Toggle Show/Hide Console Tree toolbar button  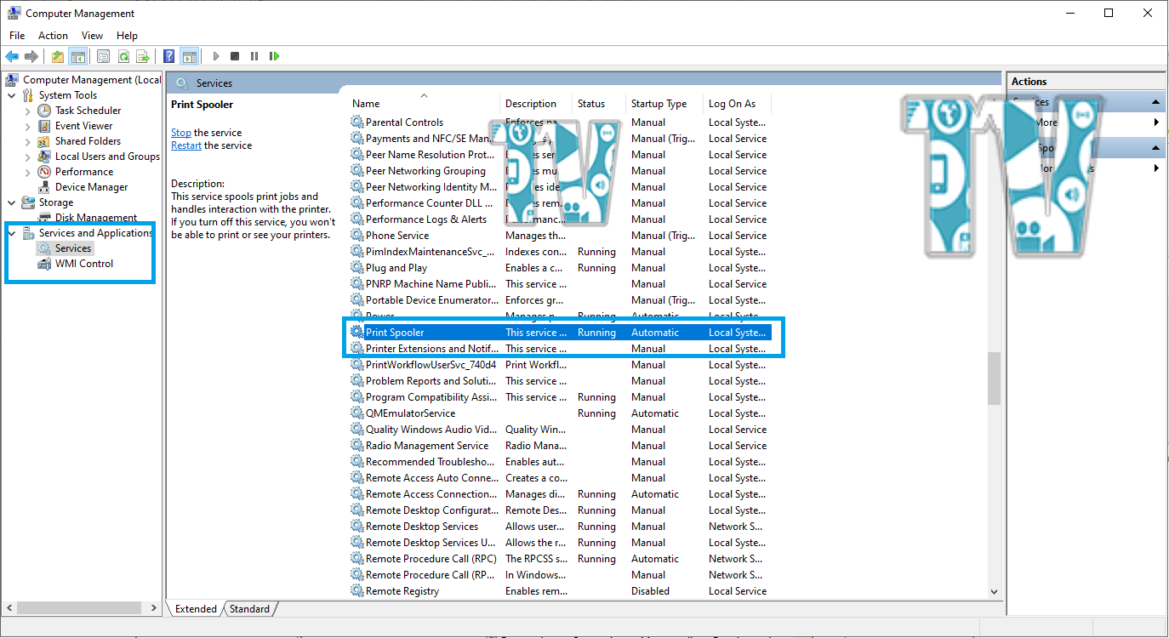pos(77,56)
